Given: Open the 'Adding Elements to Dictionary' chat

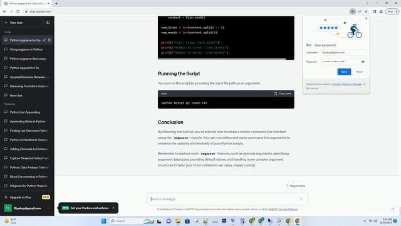Looking at the screenshot, I should [x=27, y=149].
